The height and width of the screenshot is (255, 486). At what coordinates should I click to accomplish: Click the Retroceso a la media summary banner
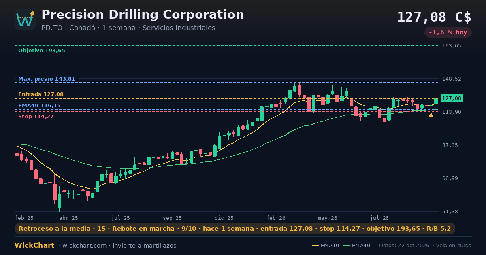pyautogui.click(x=235, y=229)
